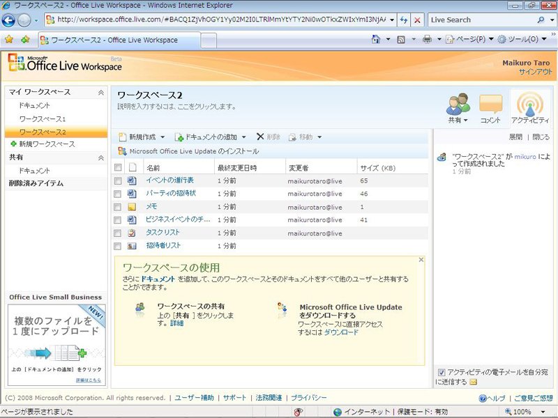Open the ツール(O) menu dropdown
558x418 pixels.
544,39
